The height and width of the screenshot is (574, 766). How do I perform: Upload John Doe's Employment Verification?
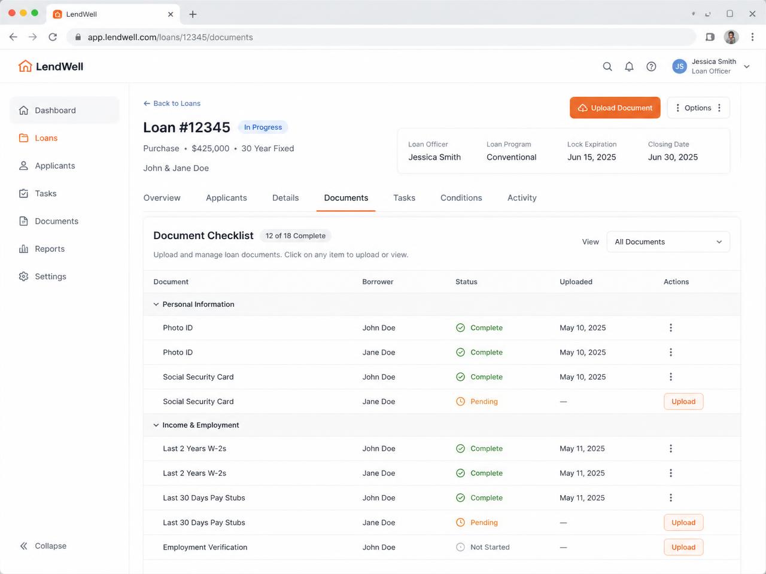(x=683, y=547)
